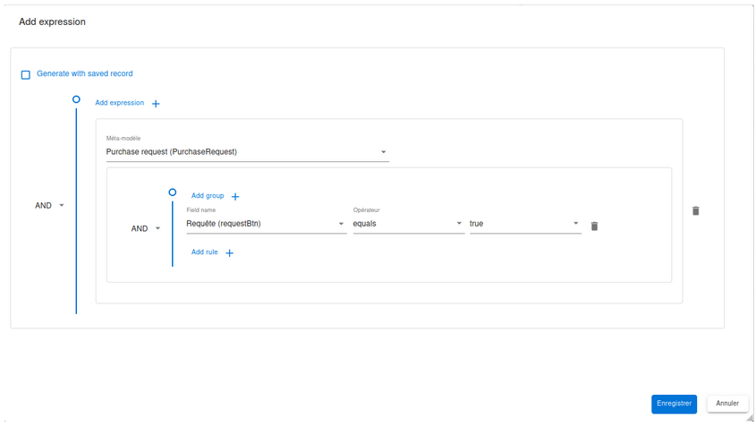Viewport: 756px width, 427px height.
Task: Click the Add rule link text
Action: (x=205, y=252)
